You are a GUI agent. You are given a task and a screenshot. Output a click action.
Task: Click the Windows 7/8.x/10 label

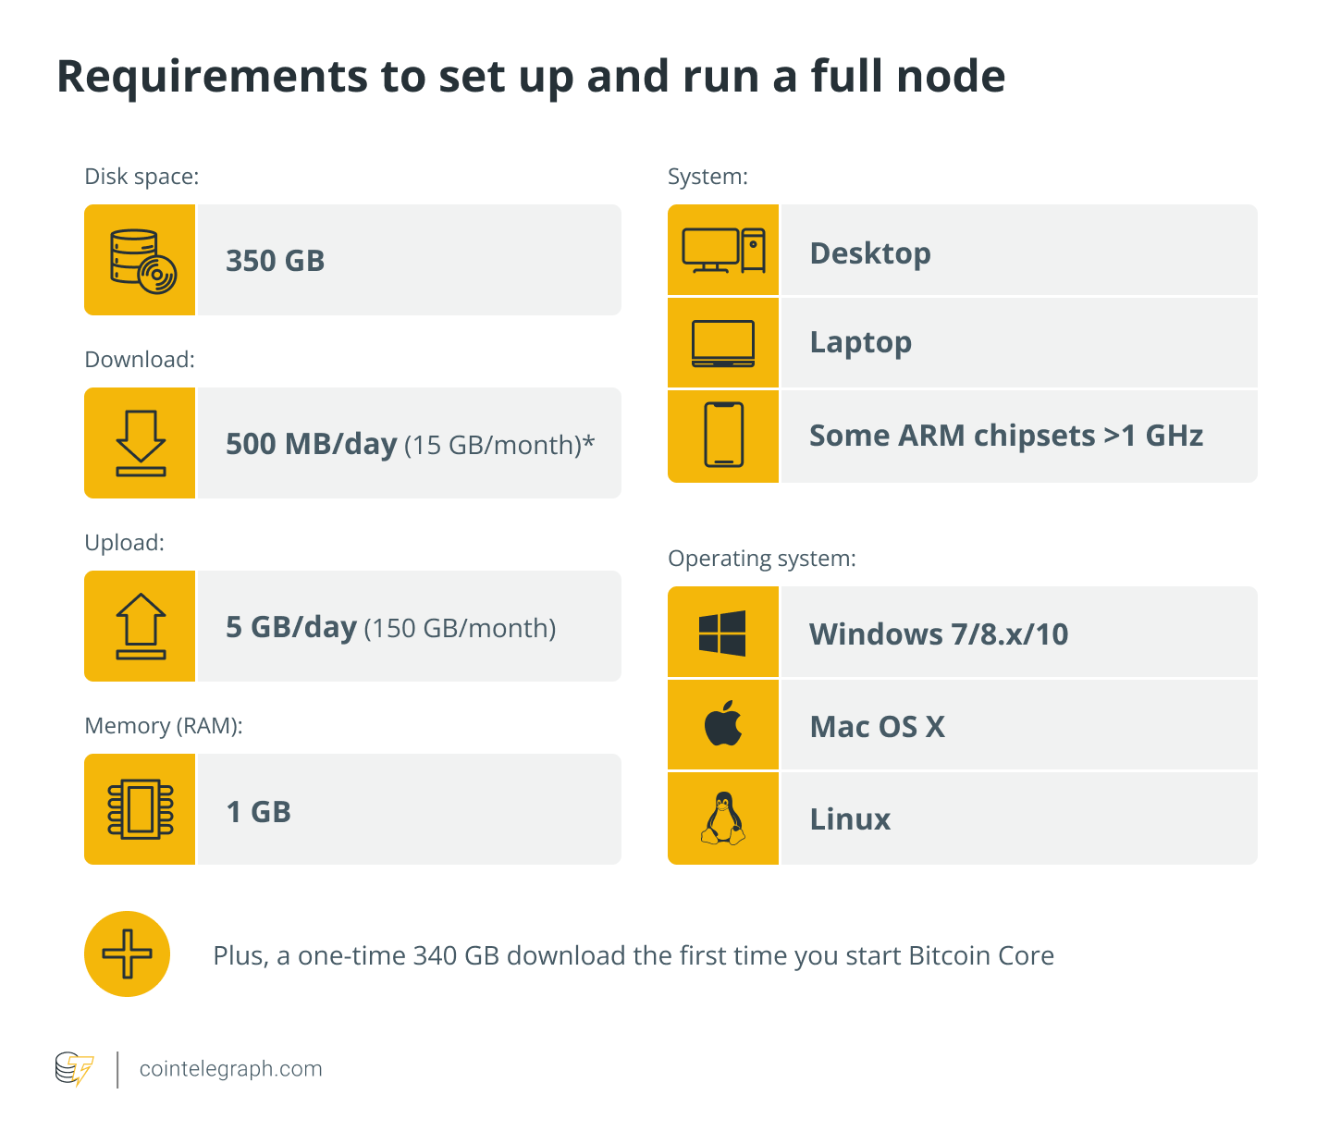[939, 634]
